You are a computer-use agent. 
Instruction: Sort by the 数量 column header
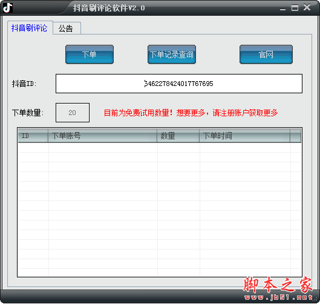pyautogui.click(x=178, y=136)
